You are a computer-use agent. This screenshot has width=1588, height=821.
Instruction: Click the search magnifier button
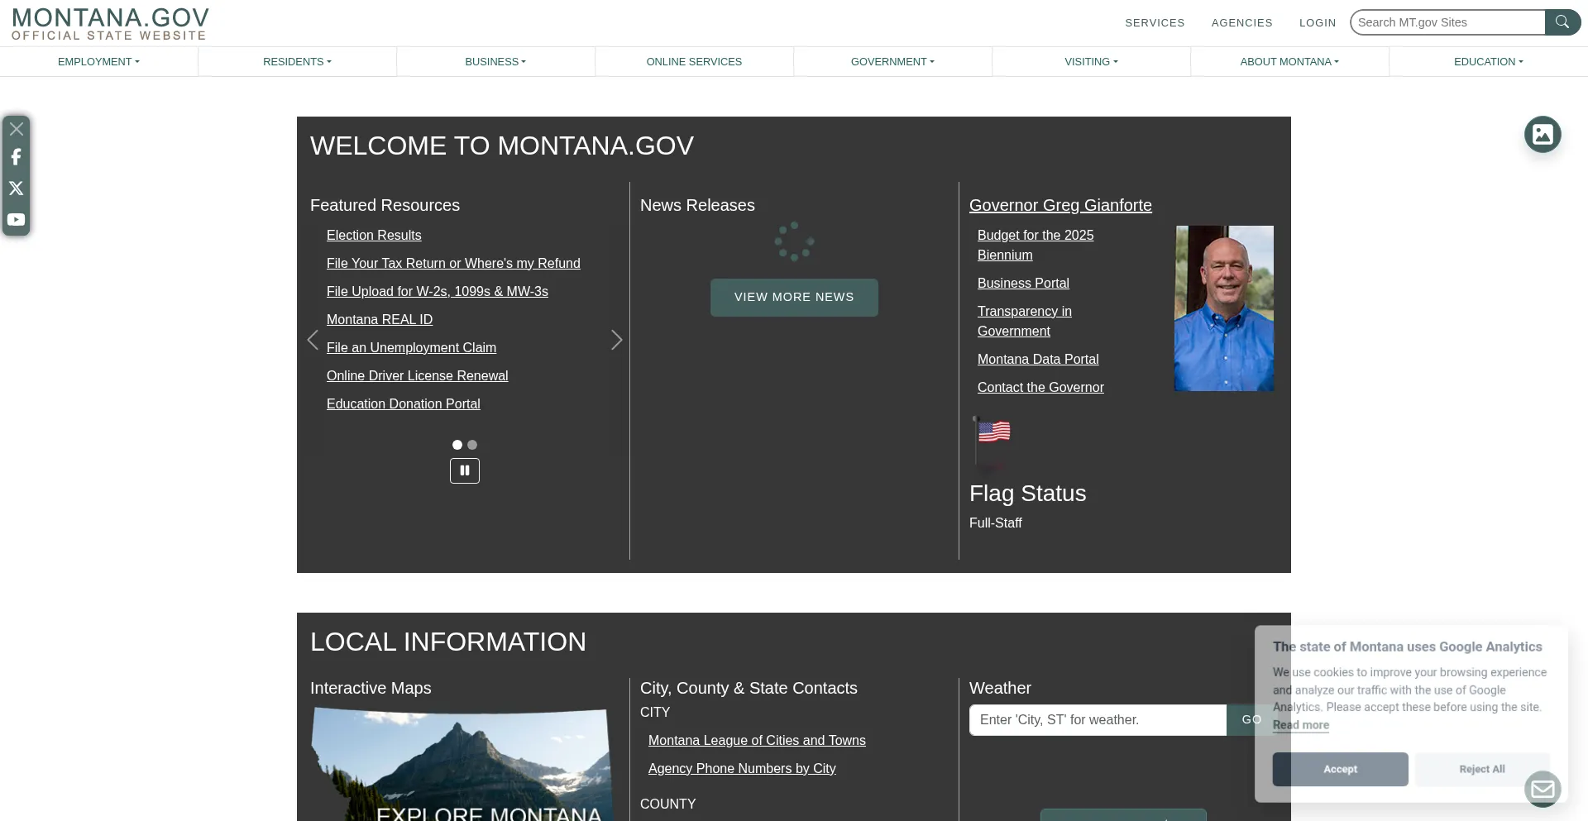point(1562,22)
